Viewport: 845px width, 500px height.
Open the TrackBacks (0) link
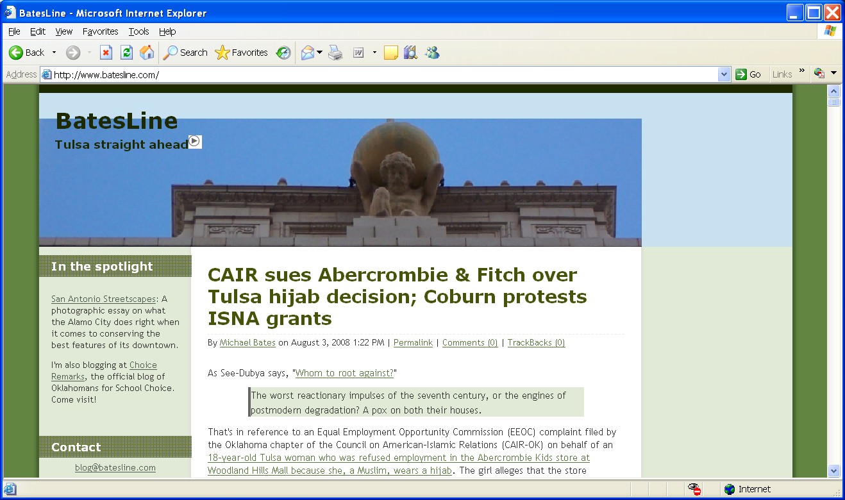536,343
